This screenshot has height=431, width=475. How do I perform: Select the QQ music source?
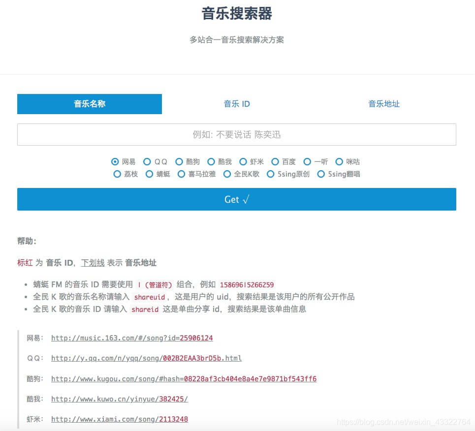tap(147, 161)
